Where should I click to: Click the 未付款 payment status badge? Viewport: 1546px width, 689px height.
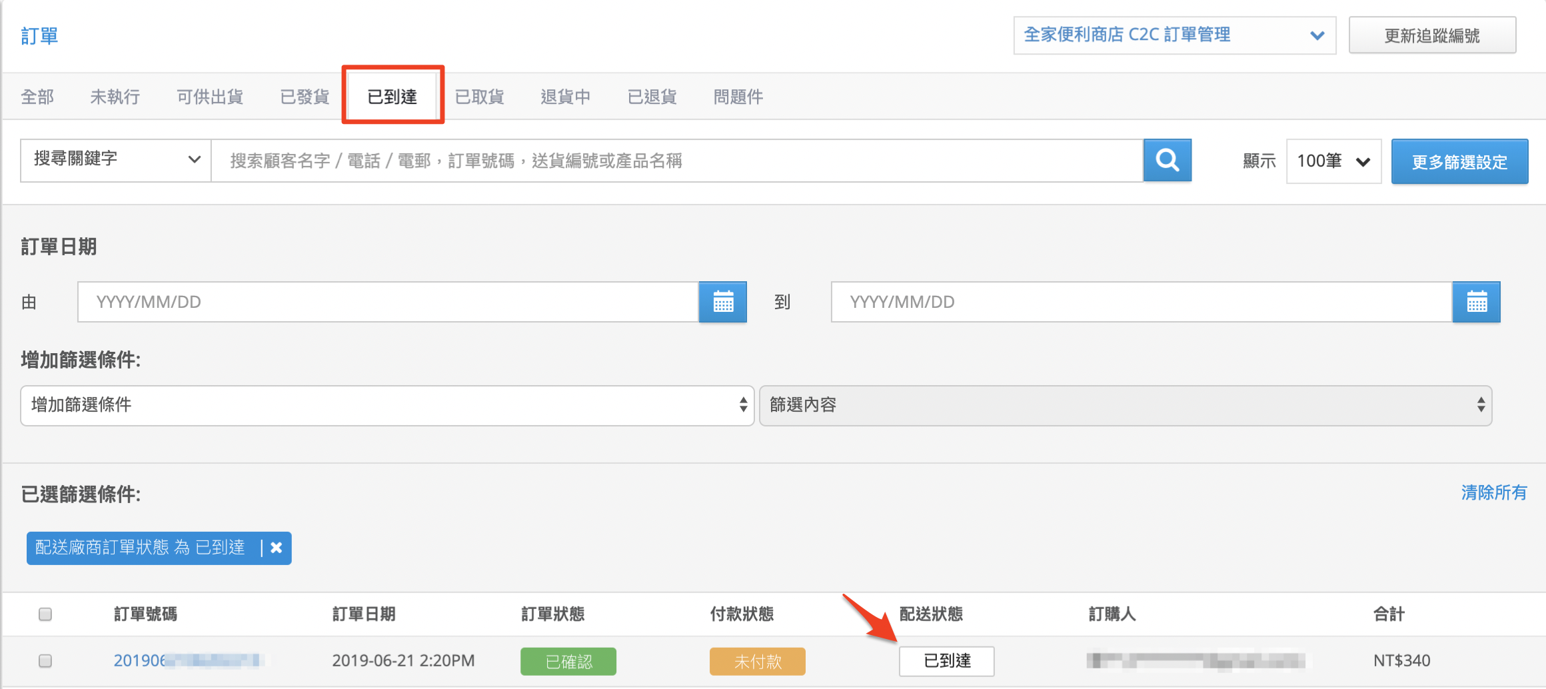click(758, 661)
